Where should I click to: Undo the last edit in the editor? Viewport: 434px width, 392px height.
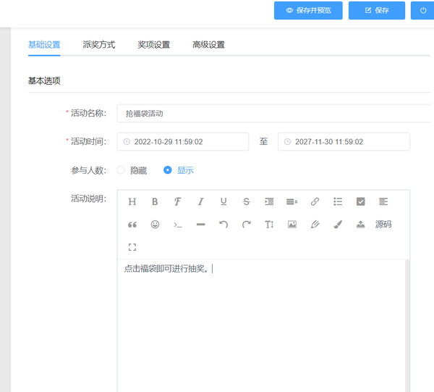pyautogui.click(x=224, y=225)
